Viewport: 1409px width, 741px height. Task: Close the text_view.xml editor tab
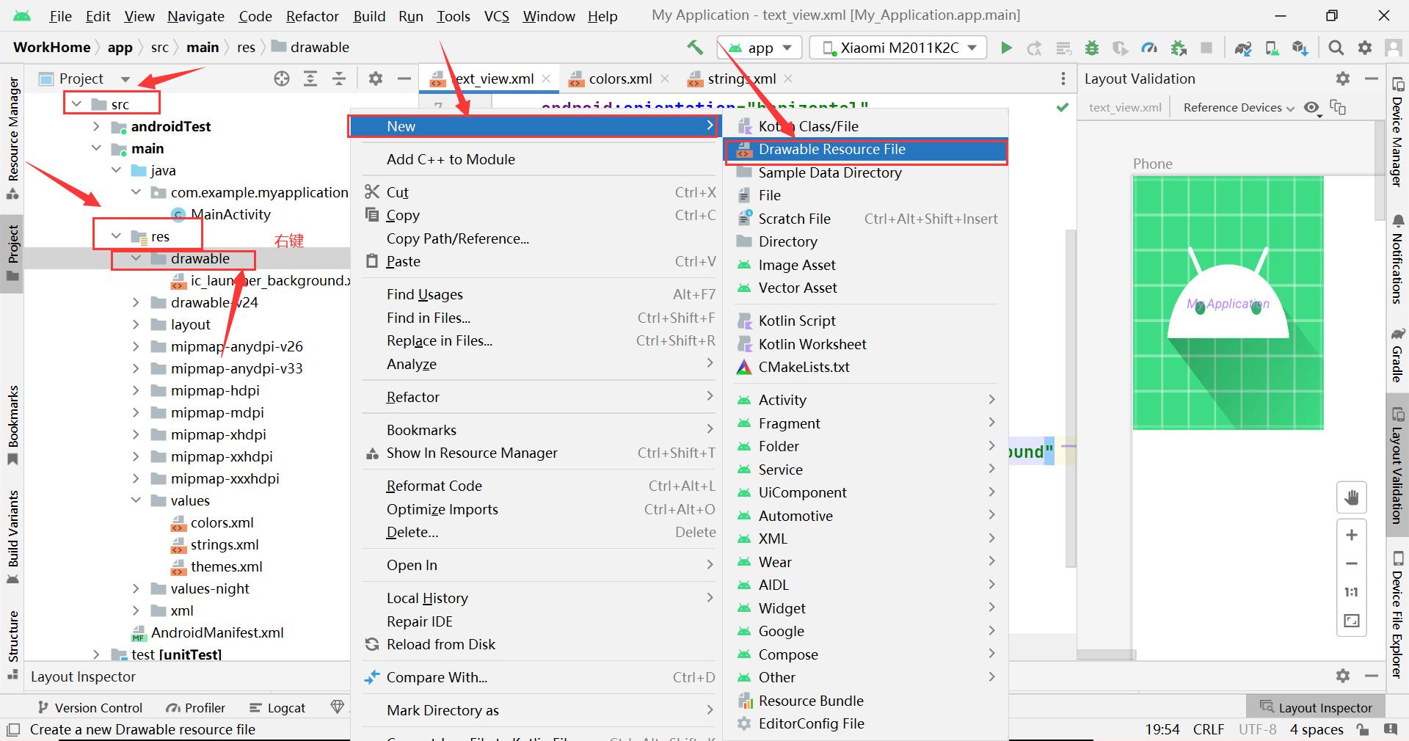[x=546, y=79]
